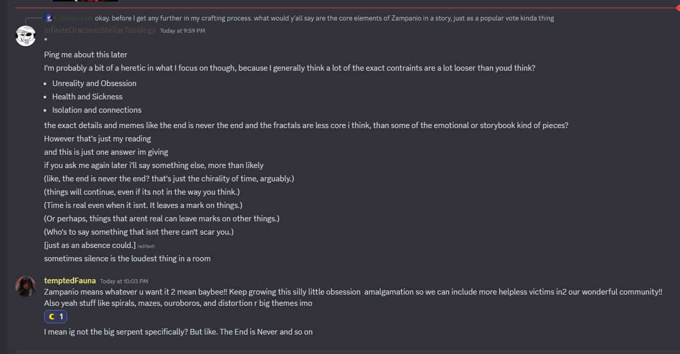Click the red new-messages marker at top right
The height and width of the screenshot is (354, 680).
pos(677,8)
